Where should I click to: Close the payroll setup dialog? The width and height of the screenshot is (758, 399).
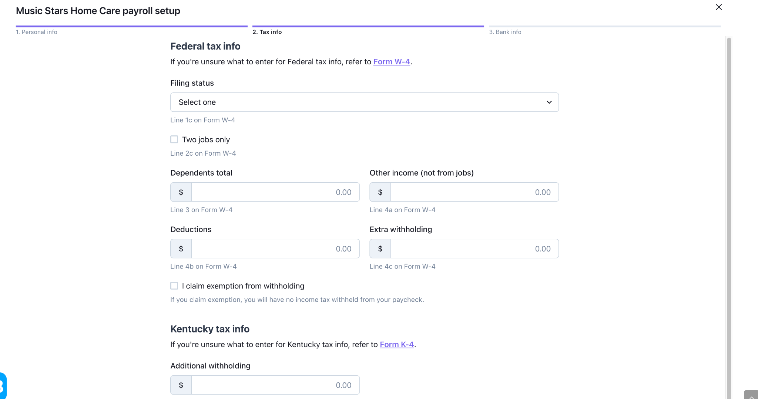coord(719,7)
